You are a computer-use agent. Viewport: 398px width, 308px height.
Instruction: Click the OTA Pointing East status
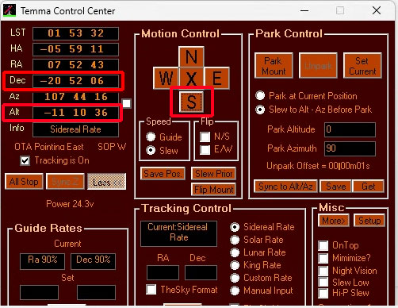click(x=49, y=147)
